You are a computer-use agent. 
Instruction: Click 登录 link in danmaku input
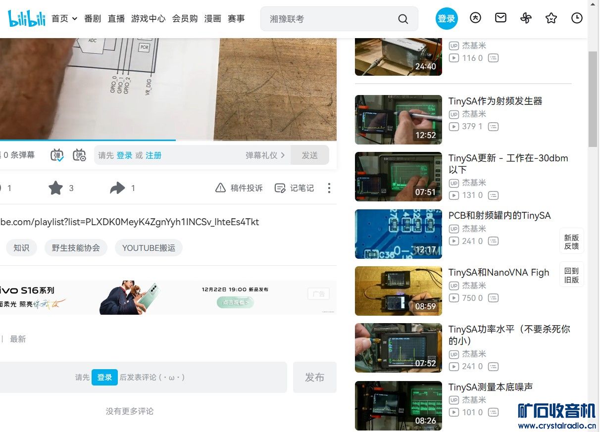[x=124, y=155]
